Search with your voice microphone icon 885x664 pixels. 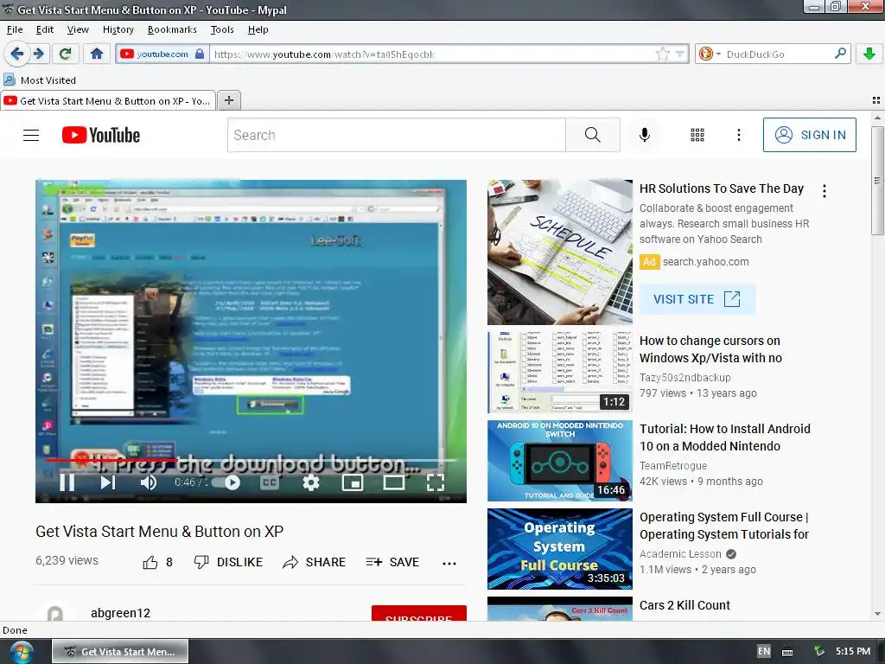(645, 135)
